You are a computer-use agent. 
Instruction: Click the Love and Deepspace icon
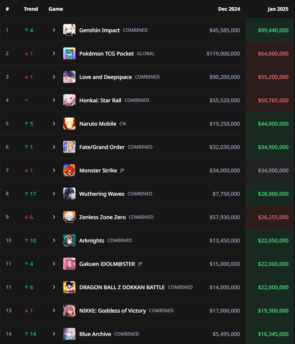69,77
